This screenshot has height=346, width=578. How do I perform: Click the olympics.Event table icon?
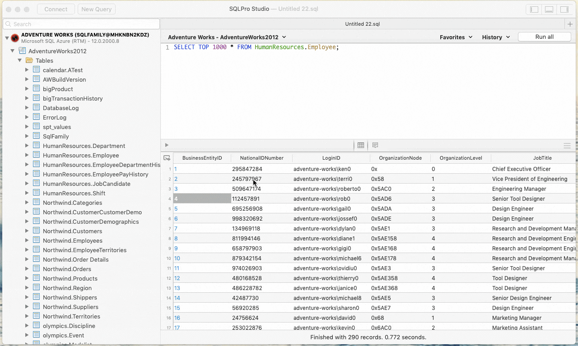pyautogui.click(x=37, y=335)
